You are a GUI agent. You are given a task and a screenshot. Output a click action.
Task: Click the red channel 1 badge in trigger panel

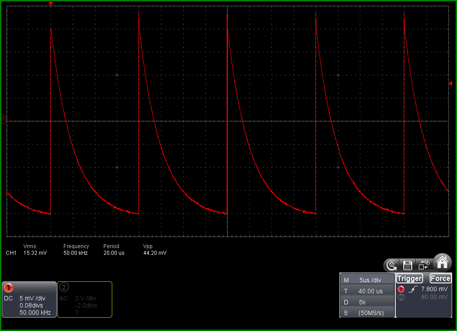(x=401, y=289)
